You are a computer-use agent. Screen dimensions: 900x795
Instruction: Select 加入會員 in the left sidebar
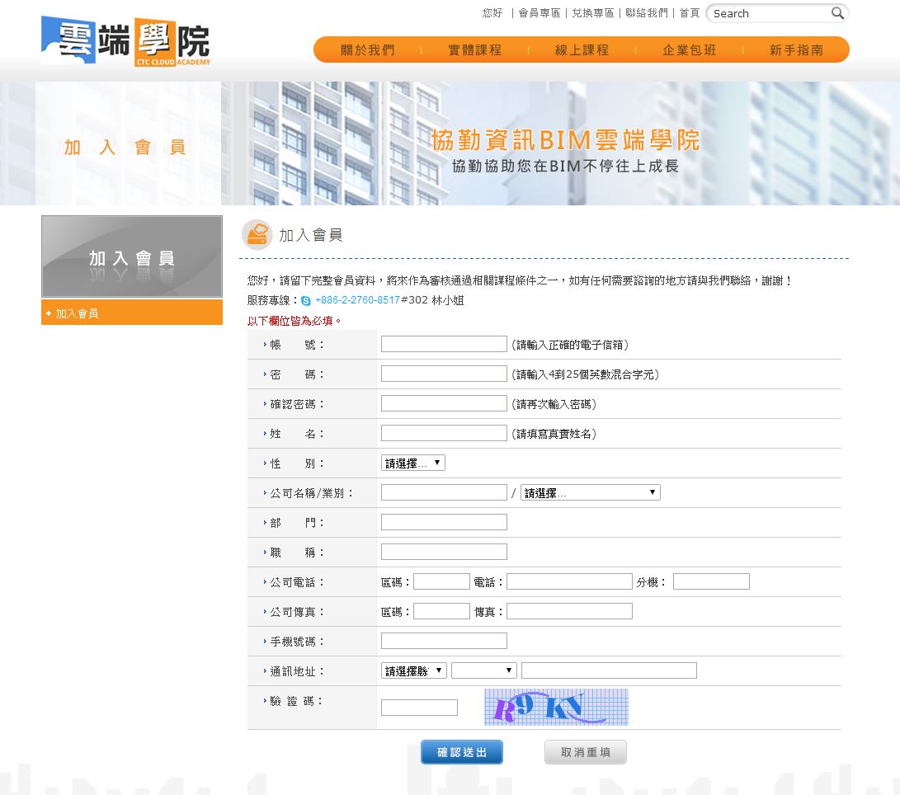(77, 313)
